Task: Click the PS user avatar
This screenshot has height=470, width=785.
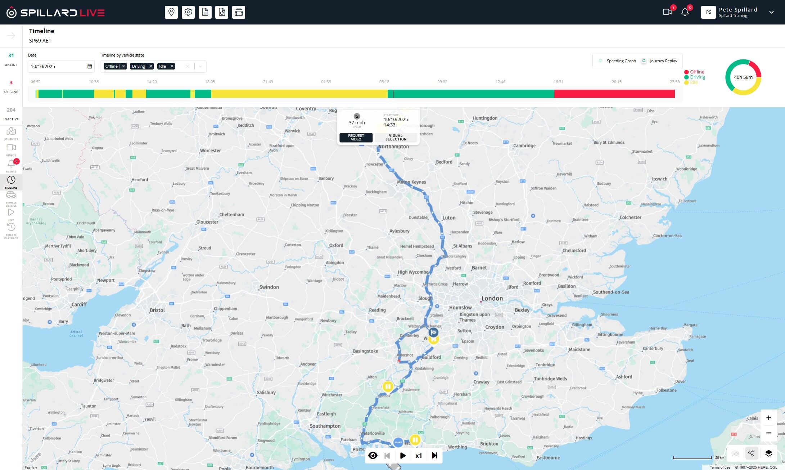Action: tap(708, 12)
